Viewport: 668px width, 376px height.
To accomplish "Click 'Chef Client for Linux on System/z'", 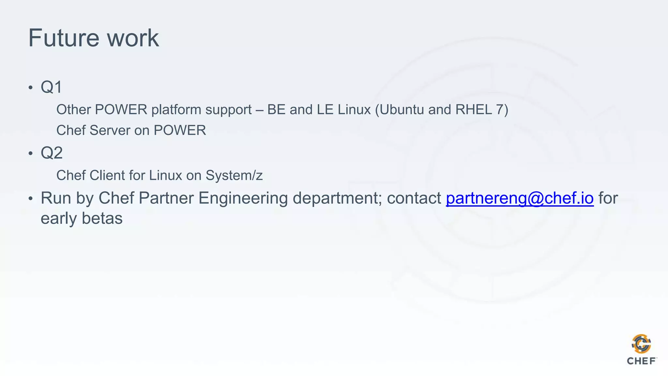I will [x=159, y=176].
